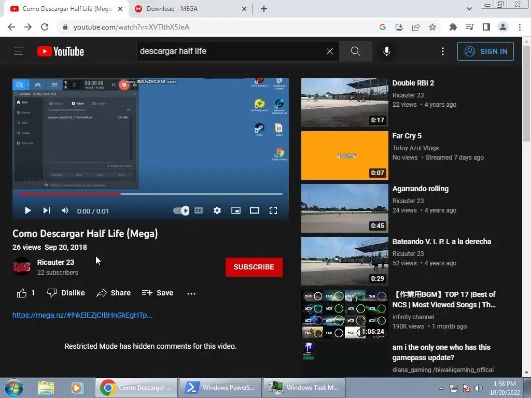Go to the YouTube home logo
531x398 pixels.
61,51
